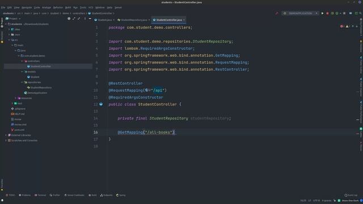Collapse the src folder

coord(9,40)
